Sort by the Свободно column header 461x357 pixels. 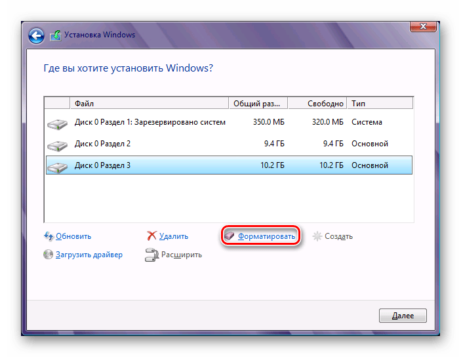[x=317, y=103]
